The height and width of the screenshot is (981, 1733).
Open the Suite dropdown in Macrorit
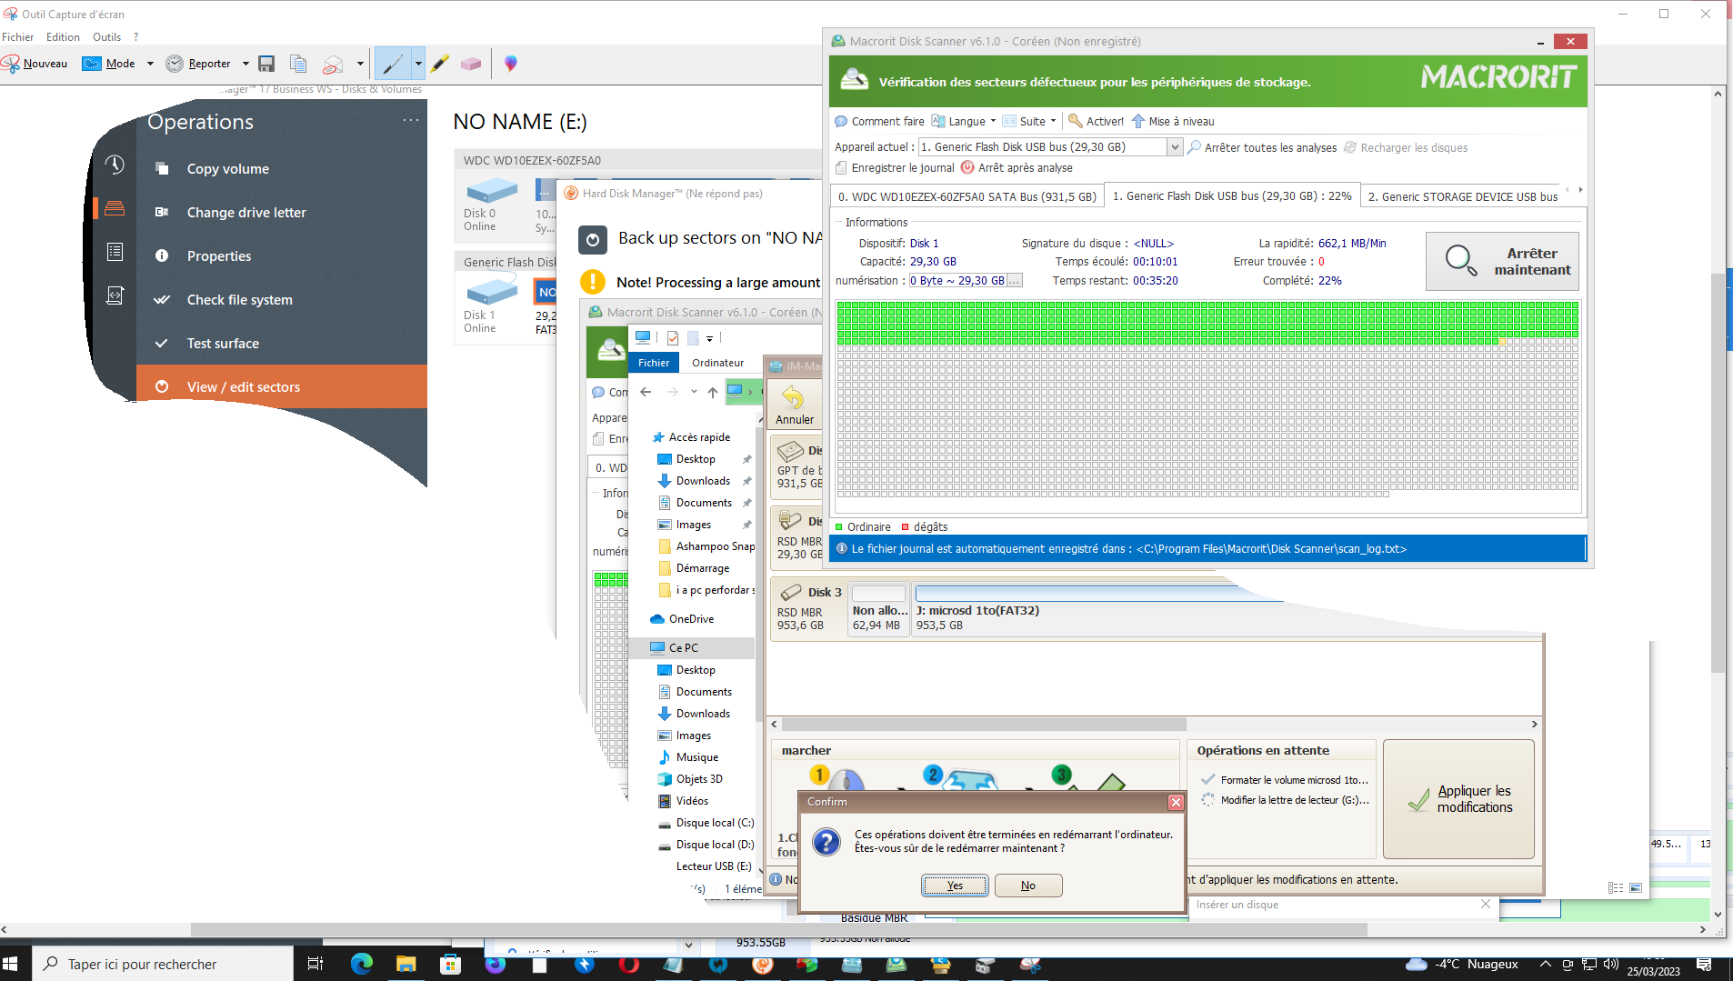(x=1029, y=122)
